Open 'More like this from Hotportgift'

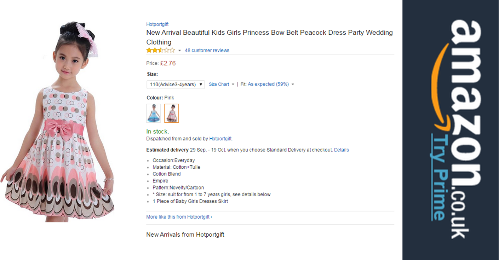coord(178,217)
